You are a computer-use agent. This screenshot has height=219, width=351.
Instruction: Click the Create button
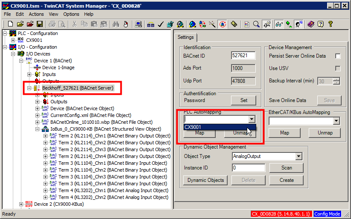[287, 180]
